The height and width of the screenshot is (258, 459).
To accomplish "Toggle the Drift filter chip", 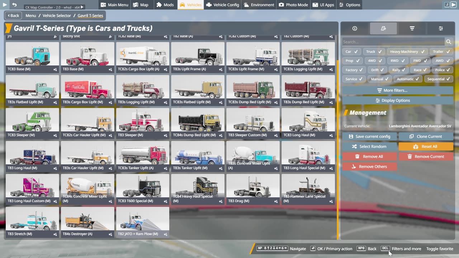I will (377, 70).
